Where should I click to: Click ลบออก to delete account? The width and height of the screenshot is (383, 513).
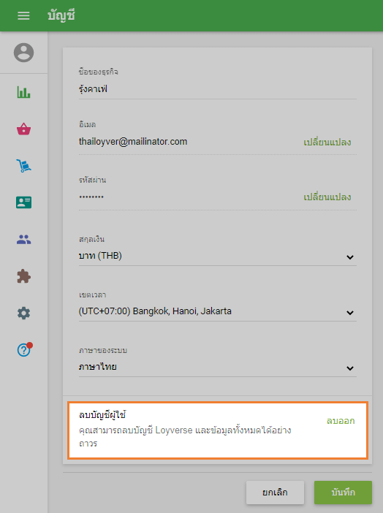pos(341,421)
